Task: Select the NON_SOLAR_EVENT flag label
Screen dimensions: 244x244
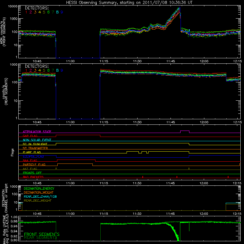Action: pos(37,140)
